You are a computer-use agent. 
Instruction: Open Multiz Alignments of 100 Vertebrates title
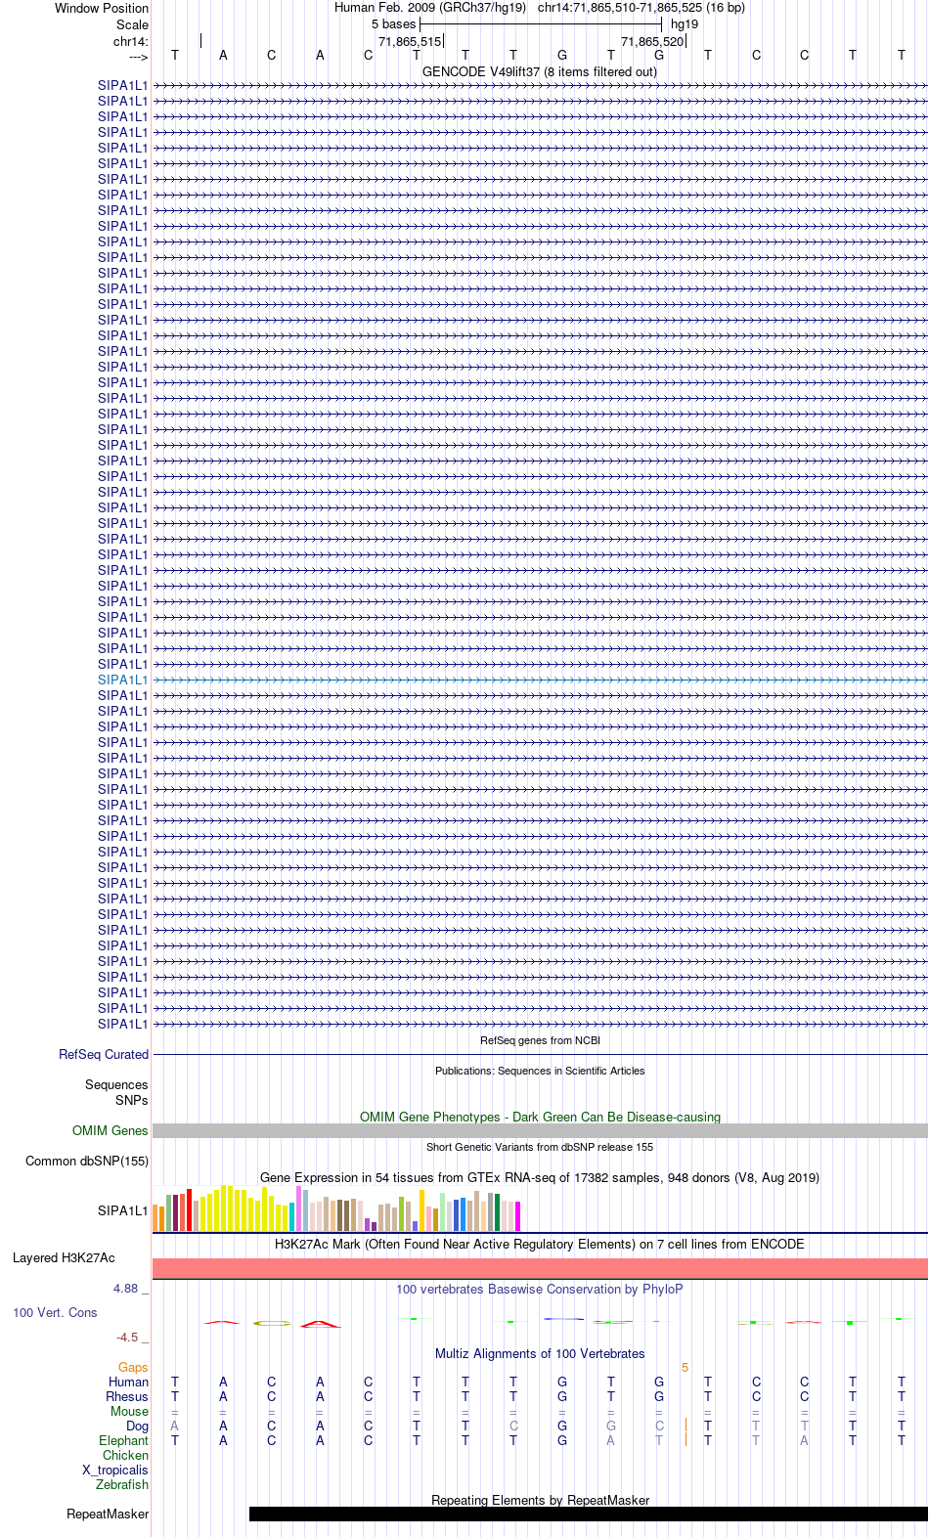540,1353
